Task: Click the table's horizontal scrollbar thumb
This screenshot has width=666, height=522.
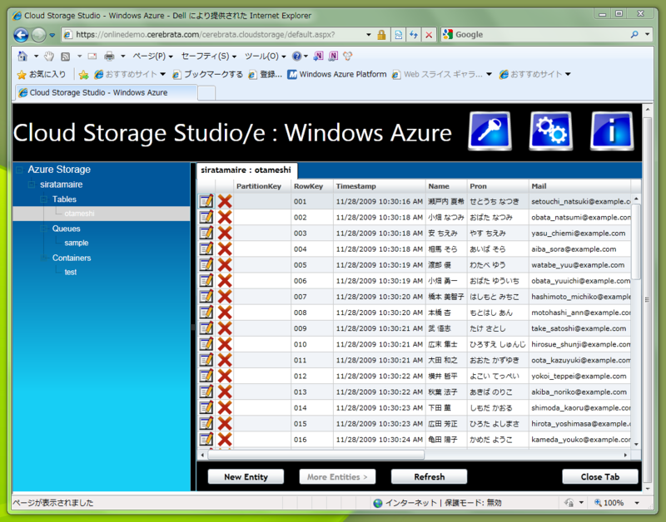Action: (316, 455)
